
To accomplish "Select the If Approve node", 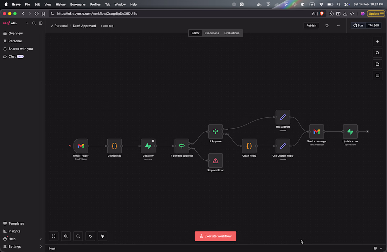I will click(215, 131).
